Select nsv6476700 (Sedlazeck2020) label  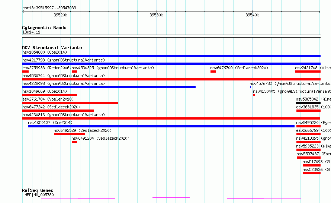coord(239,68)
